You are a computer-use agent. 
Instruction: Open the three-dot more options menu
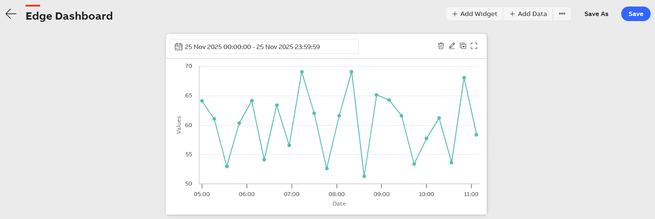click(x=562, y=14)
